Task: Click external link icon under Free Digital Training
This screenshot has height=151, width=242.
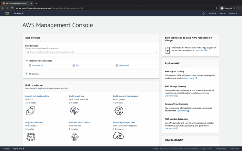Action: tap(196, 78)
